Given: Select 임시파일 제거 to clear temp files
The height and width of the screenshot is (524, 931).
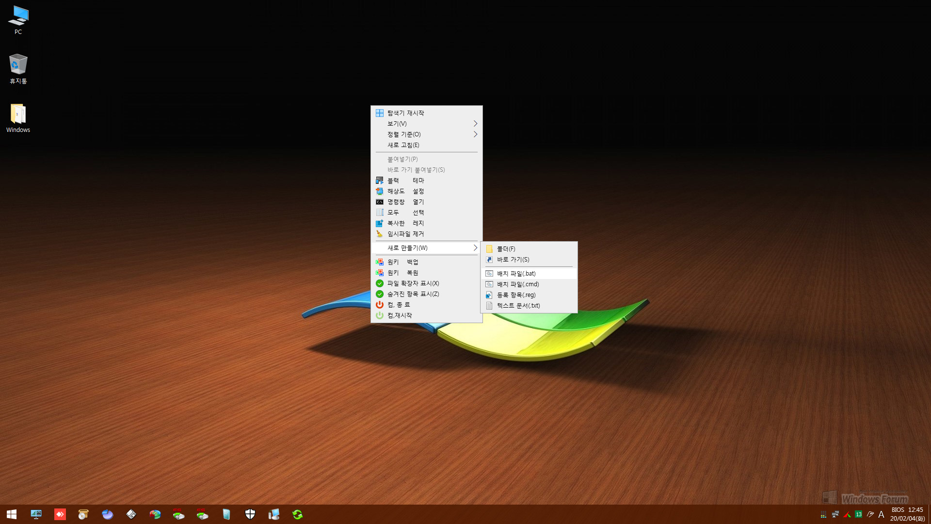Looking at the screenshot, I should click(426, 234).
